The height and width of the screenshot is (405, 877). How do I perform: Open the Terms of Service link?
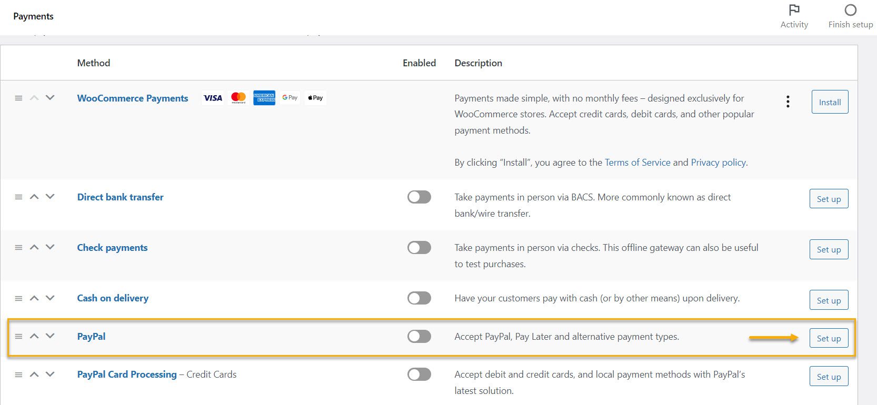(637, 163)
